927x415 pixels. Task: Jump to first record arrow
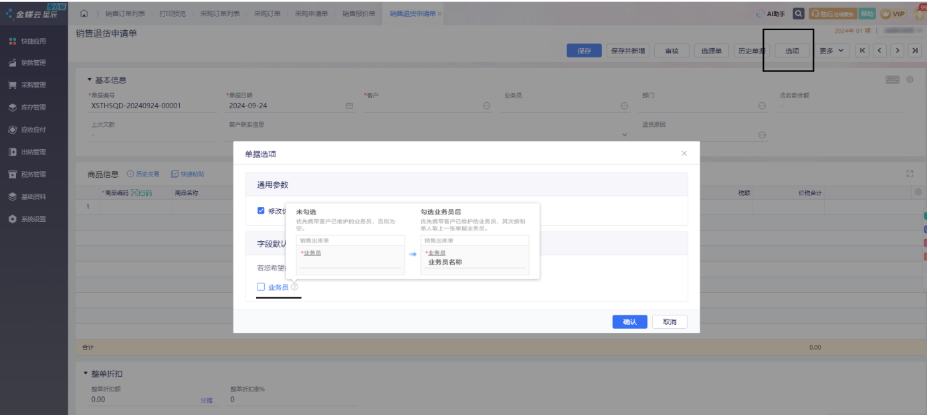click(862, 50)
